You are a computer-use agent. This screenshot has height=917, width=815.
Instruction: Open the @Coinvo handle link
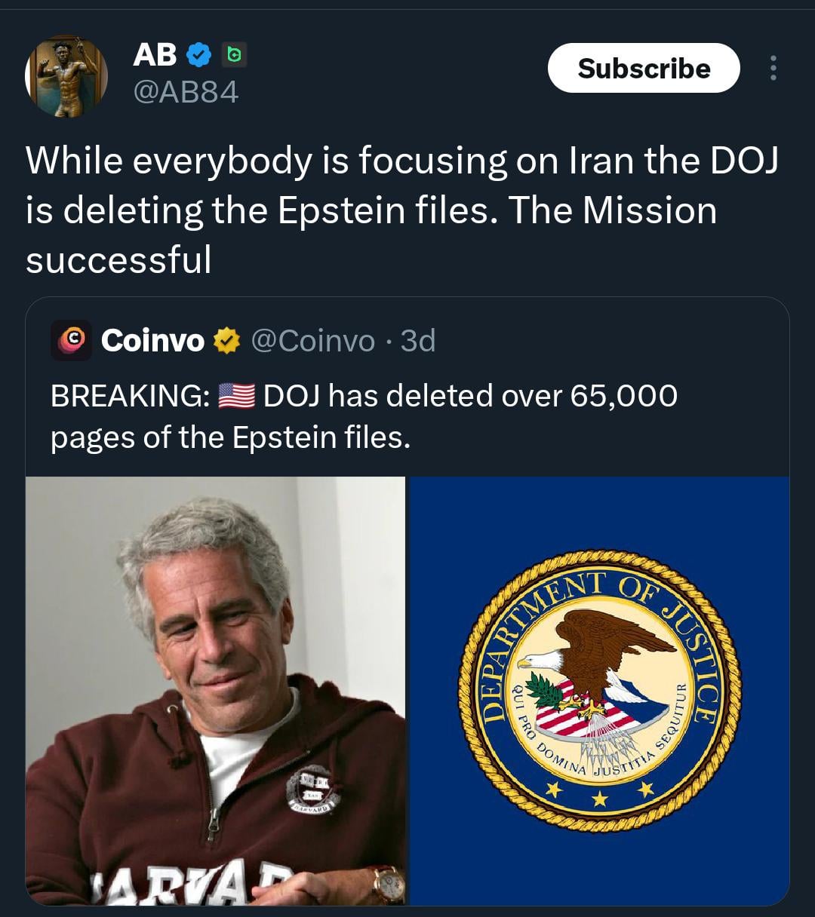pos(312,341)
